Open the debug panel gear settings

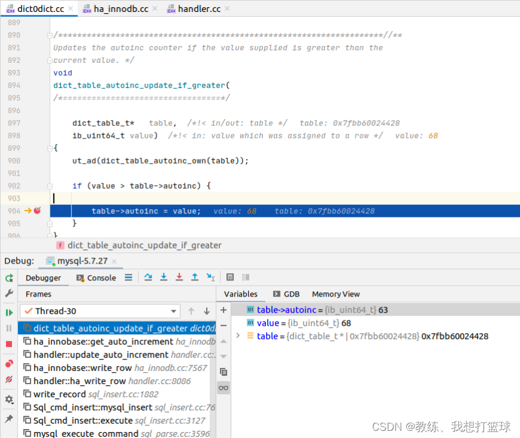[x=9, y=400]
